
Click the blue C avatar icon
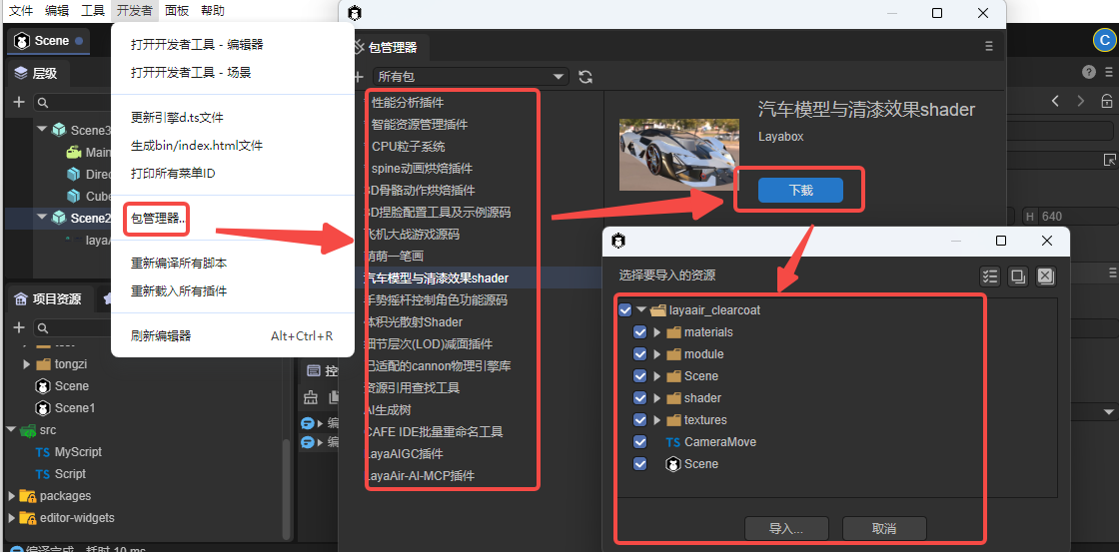pyautogui.click(x=1104, y=40)
